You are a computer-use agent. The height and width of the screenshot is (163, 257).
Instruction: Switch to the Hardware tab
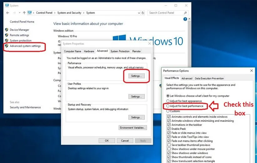pyautogui.click(x=89, y=51)
